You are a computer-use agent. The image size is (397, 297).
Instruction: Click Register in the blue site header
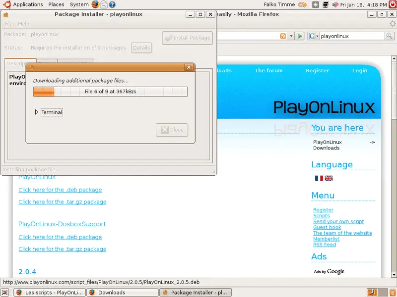tap(317, 70)
